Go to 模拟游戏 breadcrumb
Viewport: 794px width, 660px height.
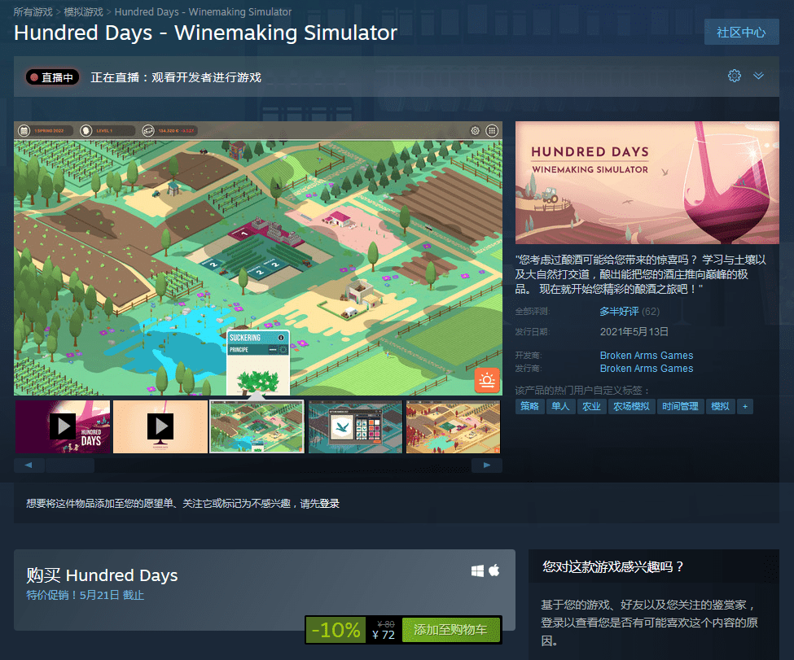click(84, 11)
